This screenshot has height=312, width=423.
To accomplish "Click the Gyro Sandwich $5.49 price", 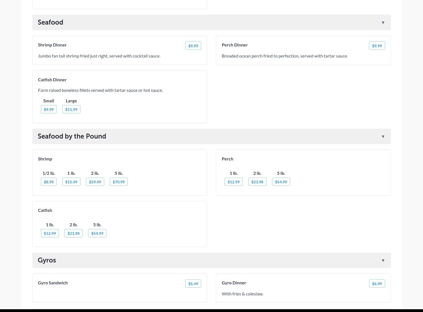I will coord(193,284).
